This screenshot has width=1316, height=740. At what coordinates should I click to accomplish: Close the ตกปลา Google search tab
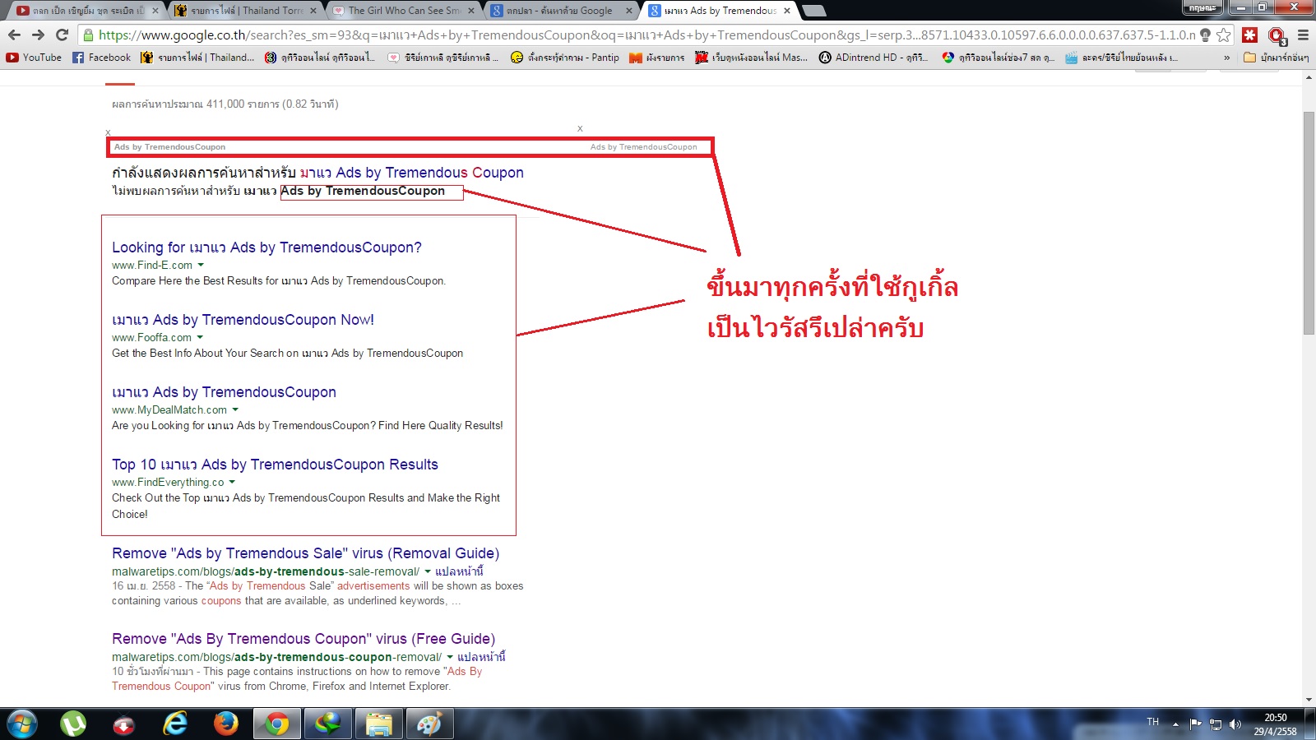pos(629,11)
